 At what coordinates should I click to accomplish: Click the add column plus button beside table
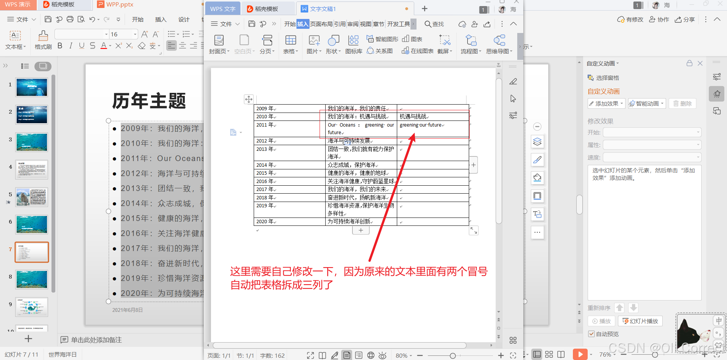click(473, 165)
